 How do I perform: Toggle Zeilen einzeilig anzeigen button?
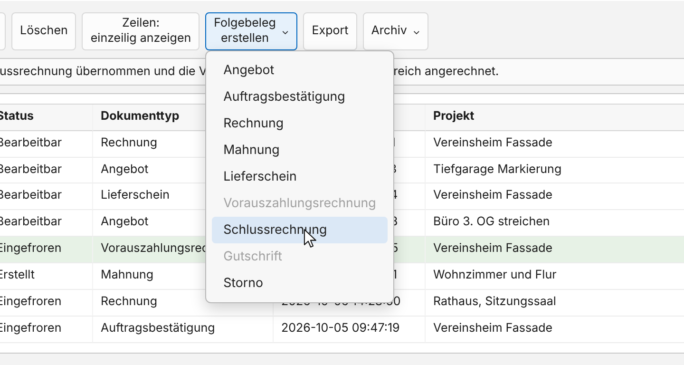coord(141,31)
